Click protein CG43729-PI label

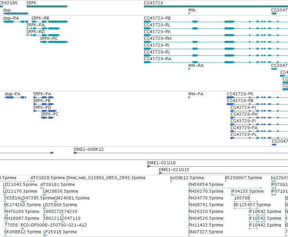[x=243, y=121]
